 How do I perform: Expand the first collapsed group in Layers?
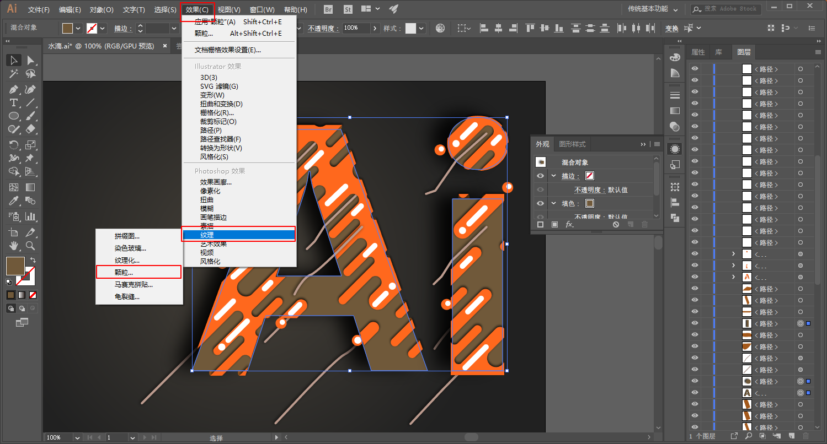(733, 254)
